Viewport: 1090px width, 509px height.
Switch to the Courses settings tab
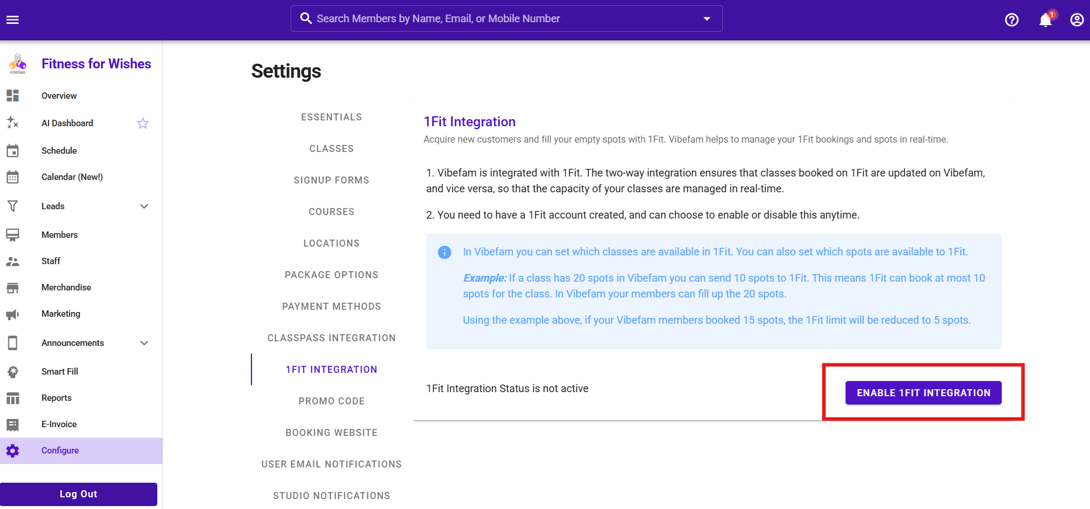332,212
